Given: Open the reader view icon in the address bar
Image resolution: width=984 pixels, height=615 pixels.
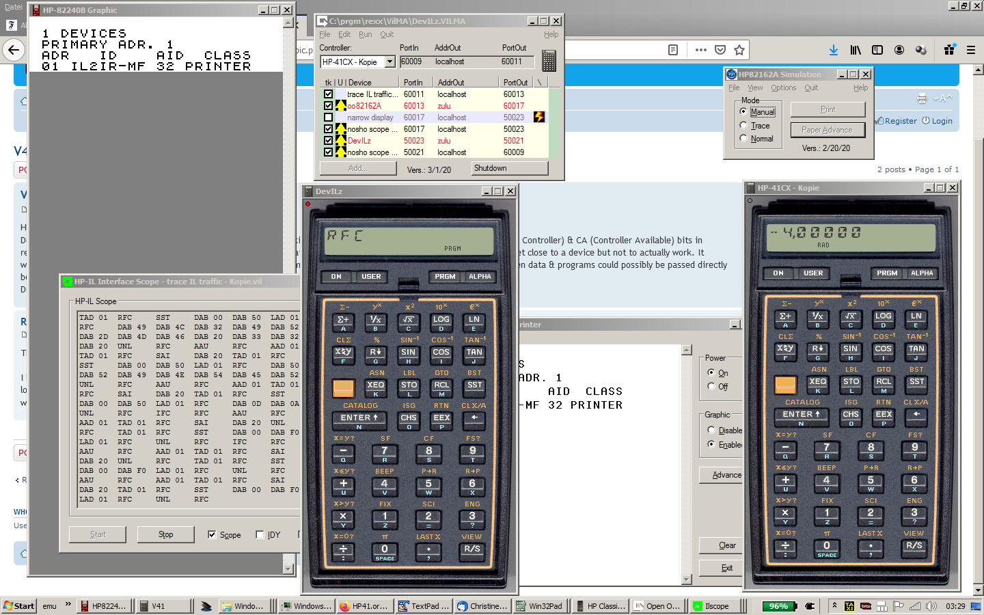Looking at the screenshot, I should coord(673,50).
